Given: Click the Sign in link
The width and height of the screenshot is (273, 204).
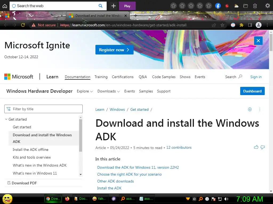Looking at the screenshot, I should coord(256,77).
